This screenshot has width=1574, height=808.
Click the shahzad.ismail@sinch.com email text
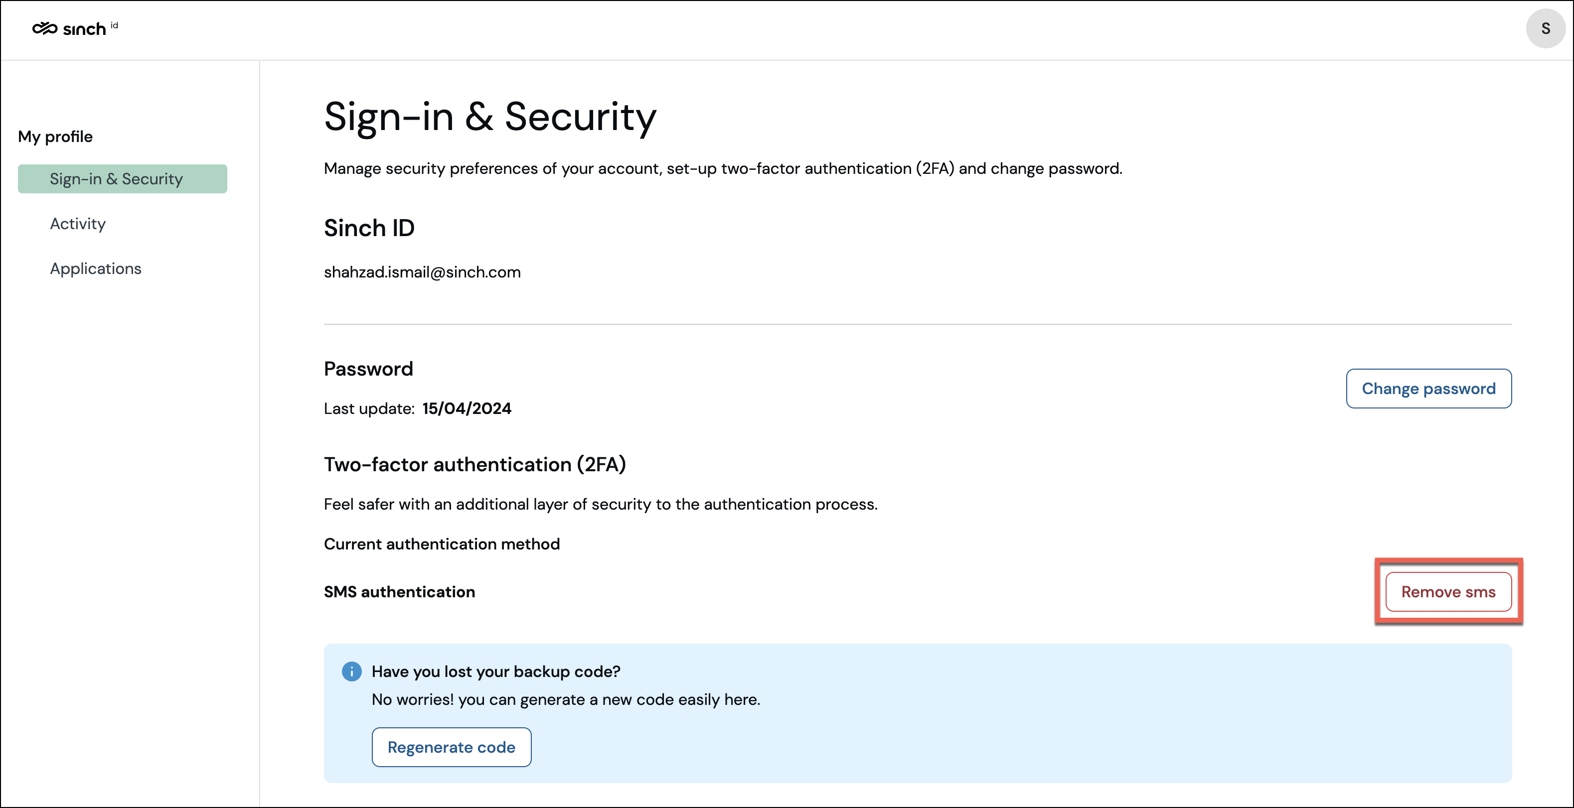(x=422, y=272)
